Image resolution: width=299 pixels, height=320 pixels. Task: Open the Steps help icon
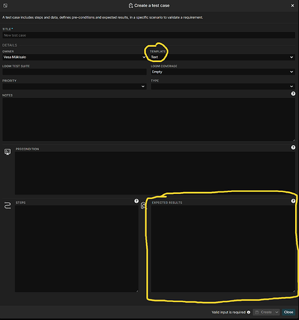[136, 201]
